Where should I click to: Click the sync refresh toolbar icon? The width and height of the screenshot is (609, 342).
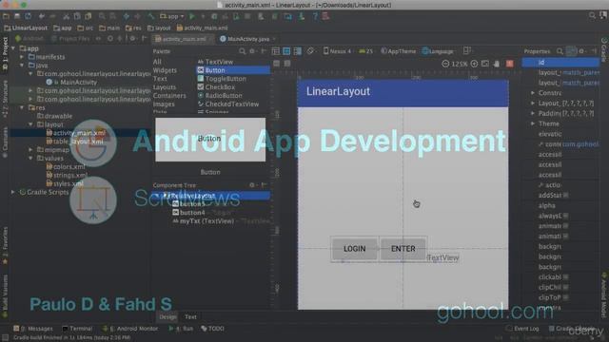pyautogui.click(x=28, y=16)
